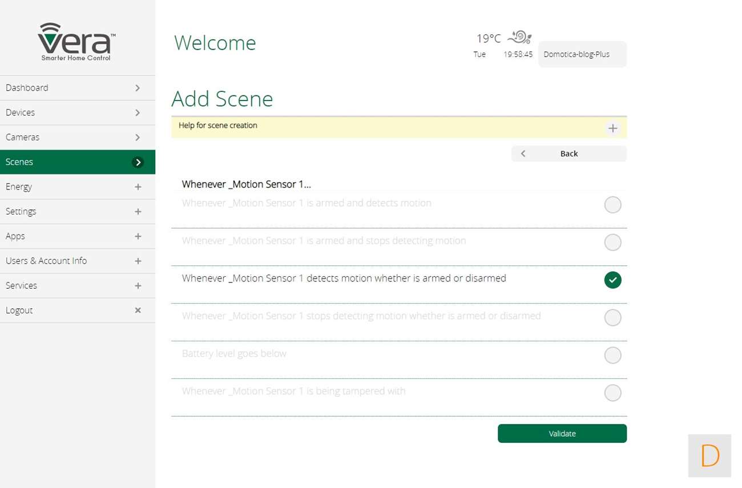This screenshot has height=488, width=742.
Task: Open the Domotica-blog-Plus controller selector
Action: click(582, 54)
